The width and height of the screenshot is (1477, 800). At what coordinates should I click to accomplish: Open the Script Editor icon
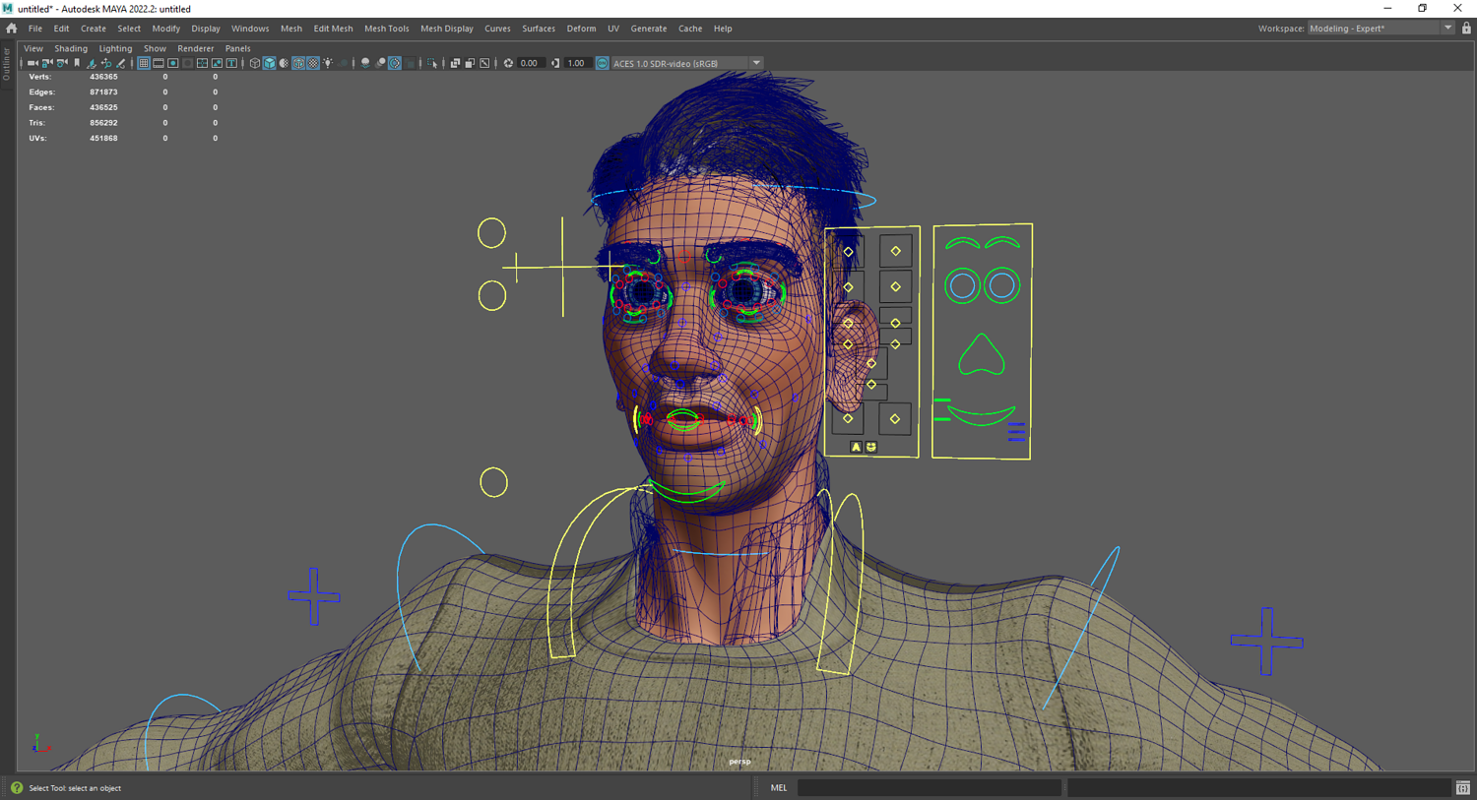(1463, 788)
